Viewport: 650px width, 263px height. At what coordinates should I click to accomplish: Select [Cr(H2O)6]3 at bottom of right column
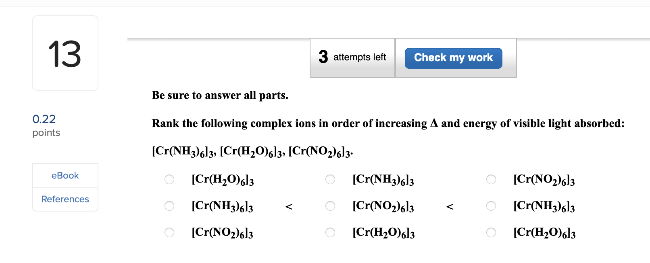tap(491, 232)
